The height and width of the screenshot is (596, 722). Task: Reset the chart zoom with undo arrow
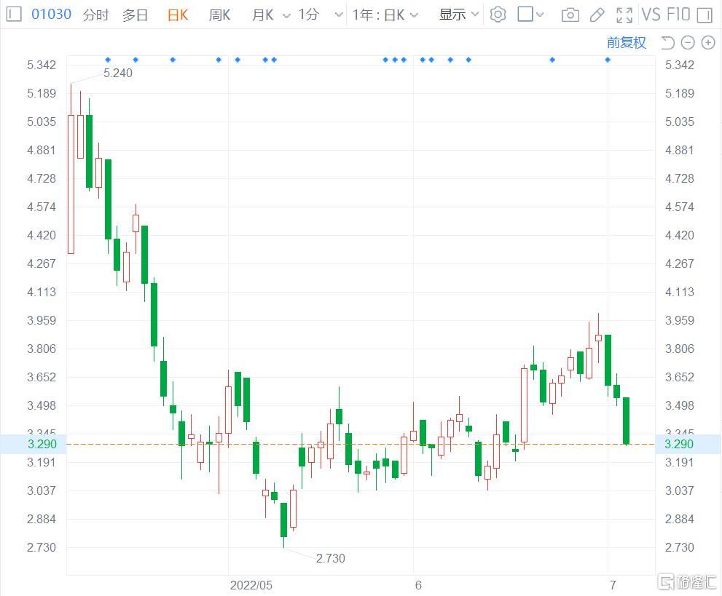point(667,43)
